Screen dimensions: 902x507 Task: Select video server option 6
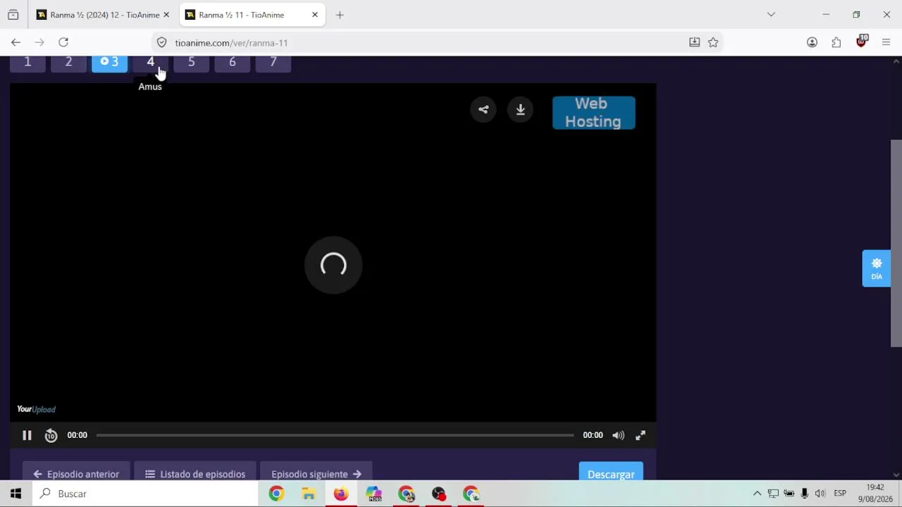click(232, 63)
